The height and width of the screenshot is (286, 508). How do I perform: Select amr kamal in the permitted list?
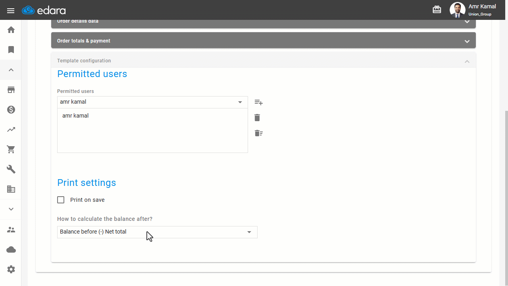coord(75,116)
